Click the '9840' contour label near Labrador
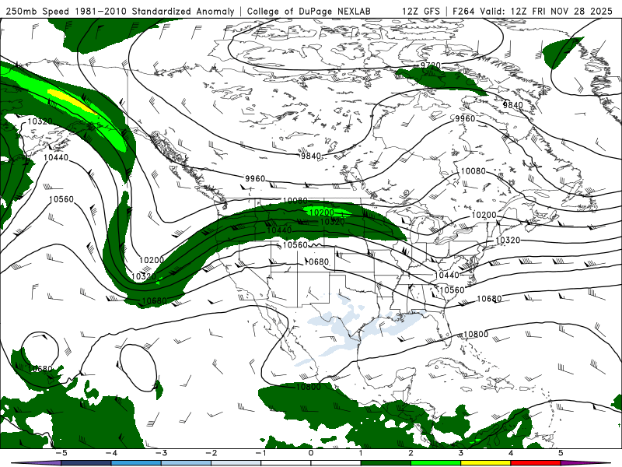Viewport: 622px width, 467px height. pyautogui.click(x=513, y=105)
